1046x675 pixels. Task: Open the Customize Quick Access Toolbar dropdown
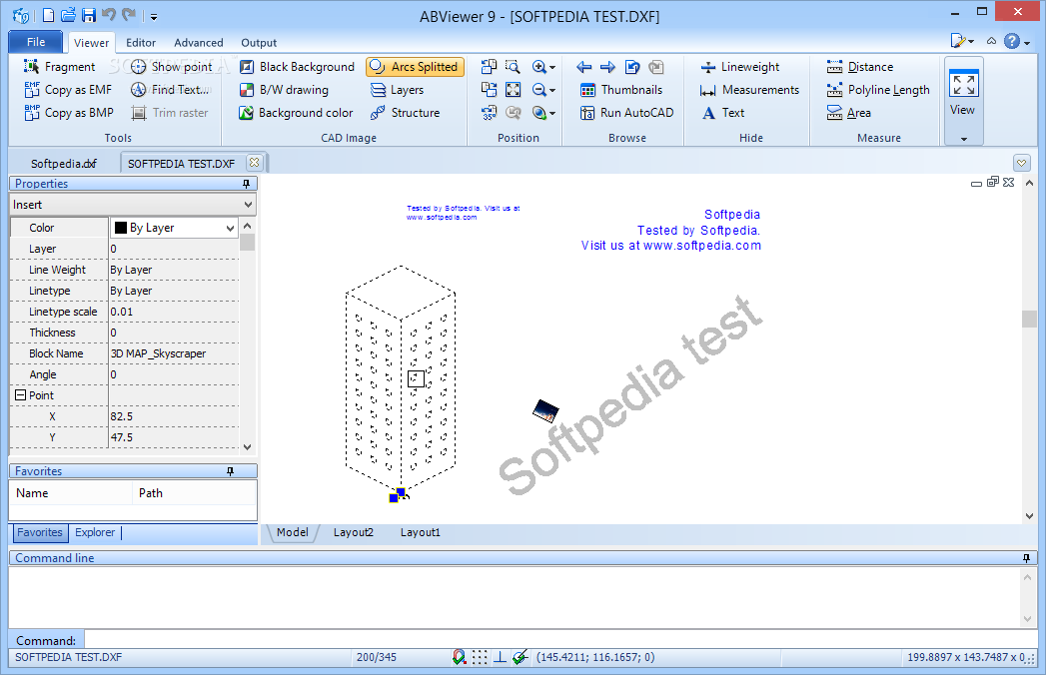click(x=154, y=16)
